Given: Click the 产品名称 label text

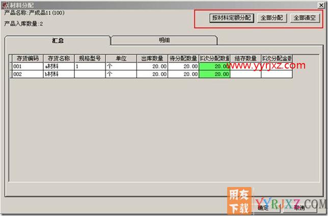Looking at the screenshot, I should pos(16,13).
